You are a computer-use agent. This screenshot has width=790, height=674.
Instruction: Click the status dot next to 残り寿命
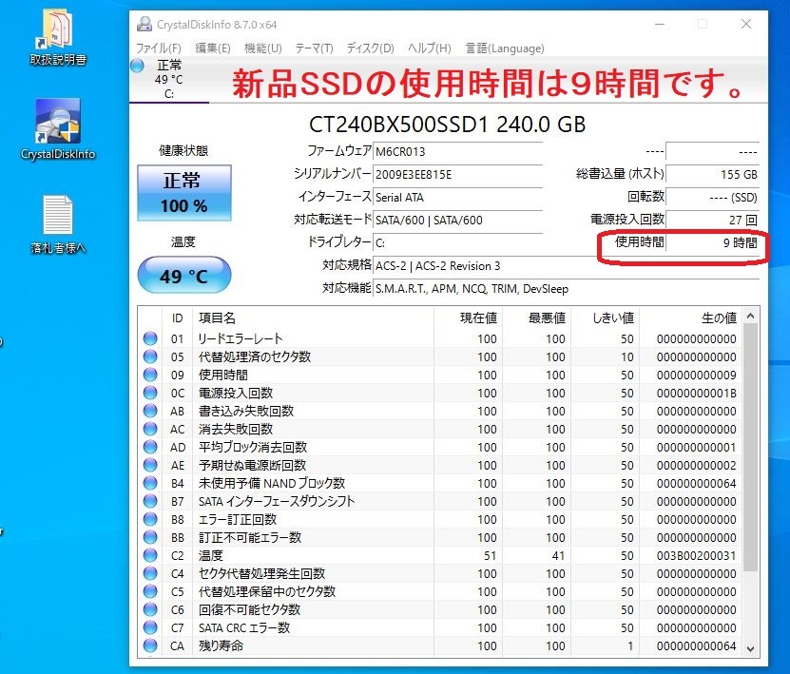point(150,646)
